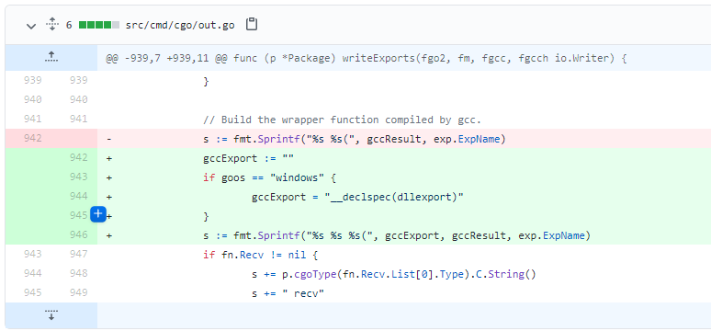Click the comment "Build the wrapper function"

(x=342, y=120)
